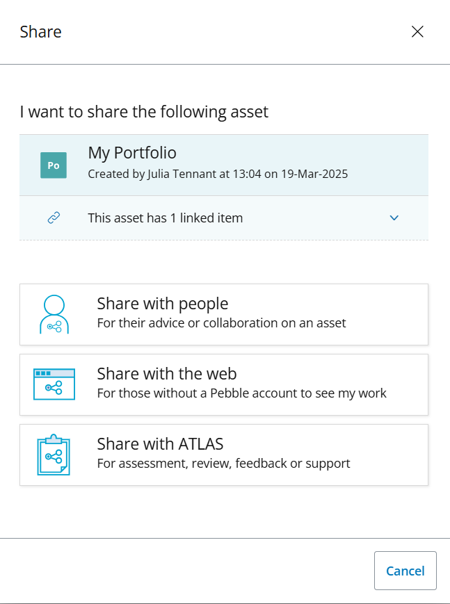Choose the Share with people option
The image size is (450, 604).
[224, 314]
